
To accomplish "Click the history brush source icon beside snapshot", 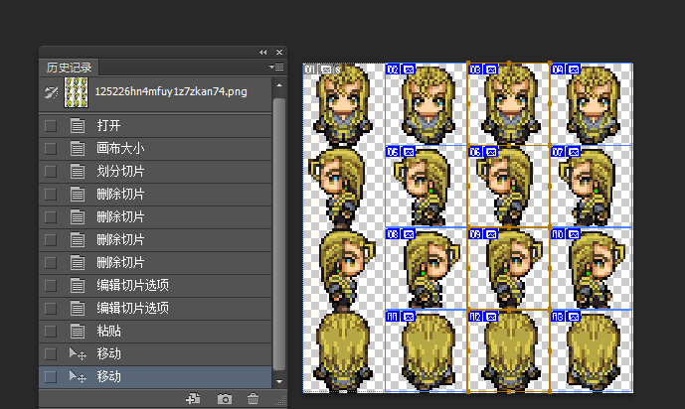I will [x=51, y=92].
